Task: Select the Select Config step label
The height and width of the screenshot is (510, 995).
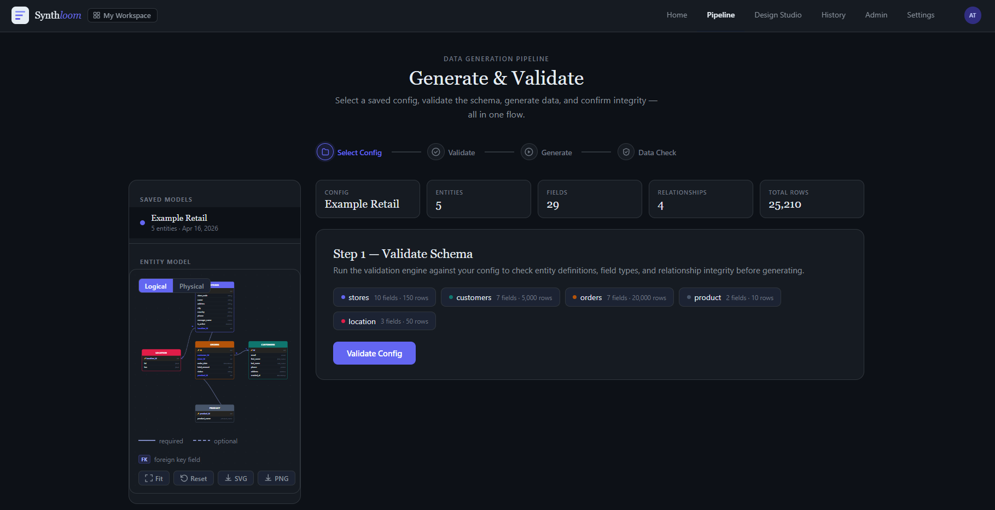Action: pyautogui.click(x=359, y=153)
